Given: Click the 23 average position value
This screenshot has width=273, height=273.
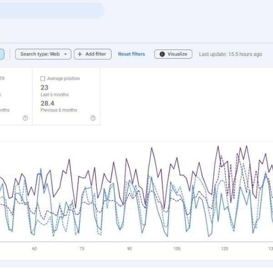Looking at the screenshot, I should pyautogui.click(x=45, y=87).
